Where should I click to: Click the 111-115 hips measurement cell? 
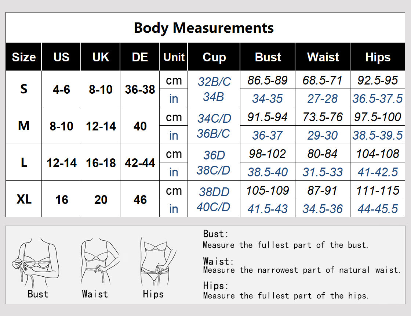(x=378, y=190)
